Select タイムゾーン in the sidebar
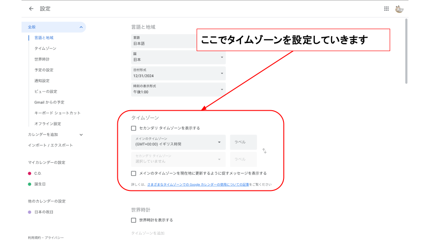Viewport: 430px width, 242px height. [45, 48]
